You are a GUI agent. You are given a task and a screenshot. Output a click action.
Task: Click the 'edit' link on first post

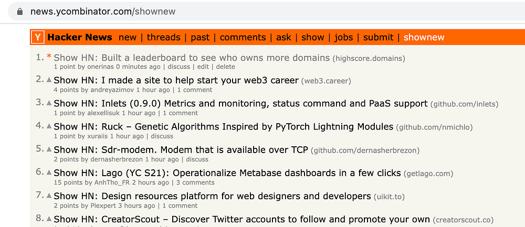(203, 67)
